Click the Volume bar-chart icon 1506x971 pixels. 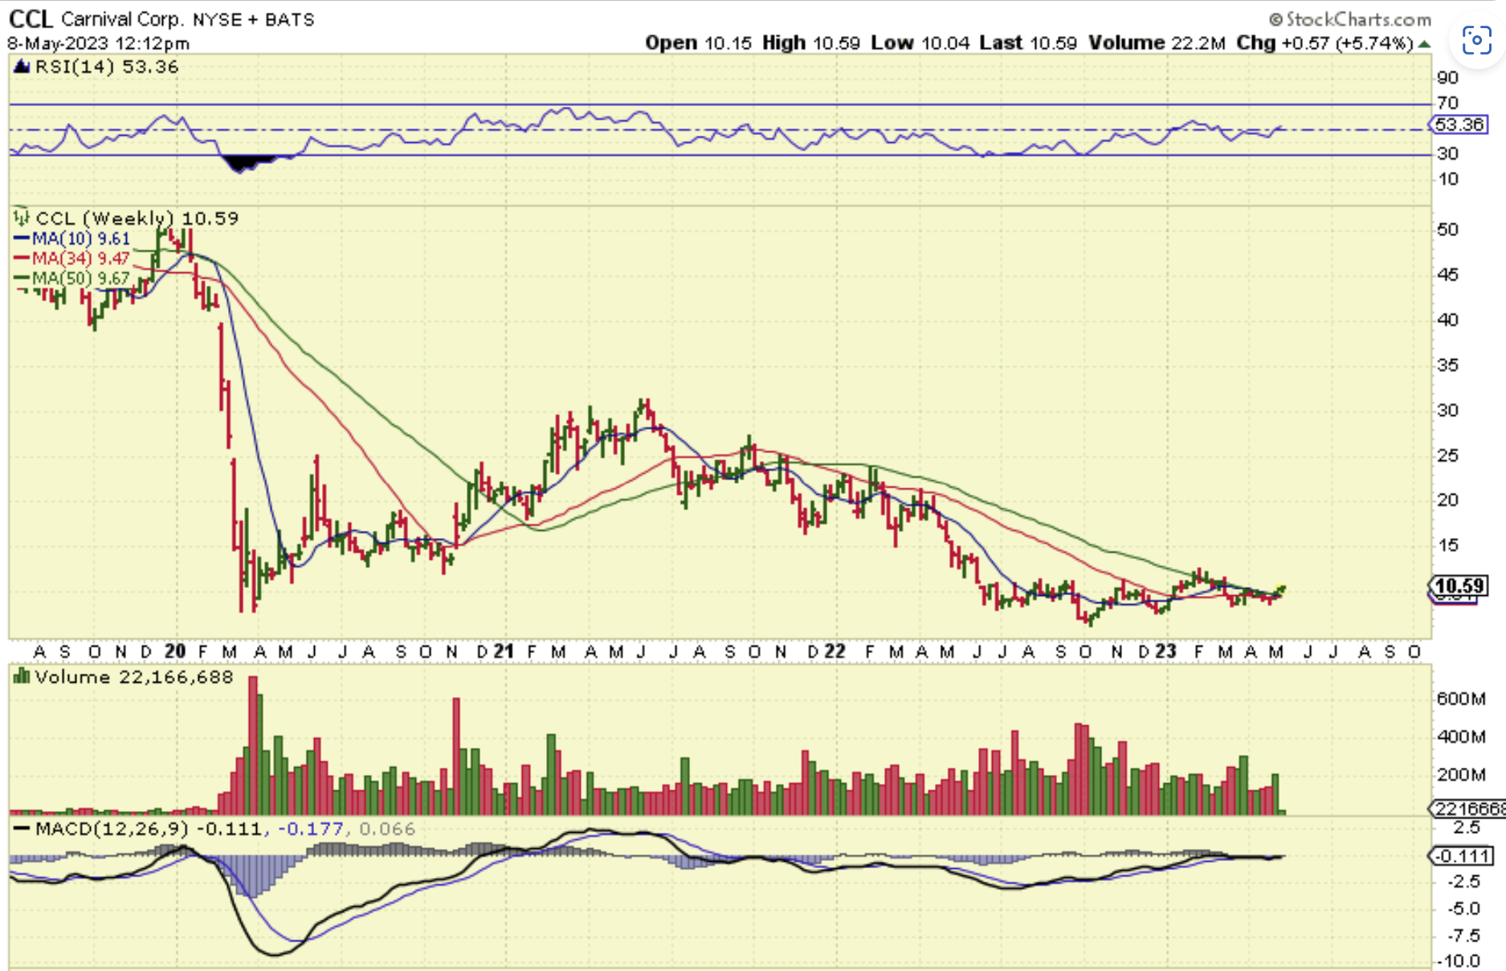point(22,677)
